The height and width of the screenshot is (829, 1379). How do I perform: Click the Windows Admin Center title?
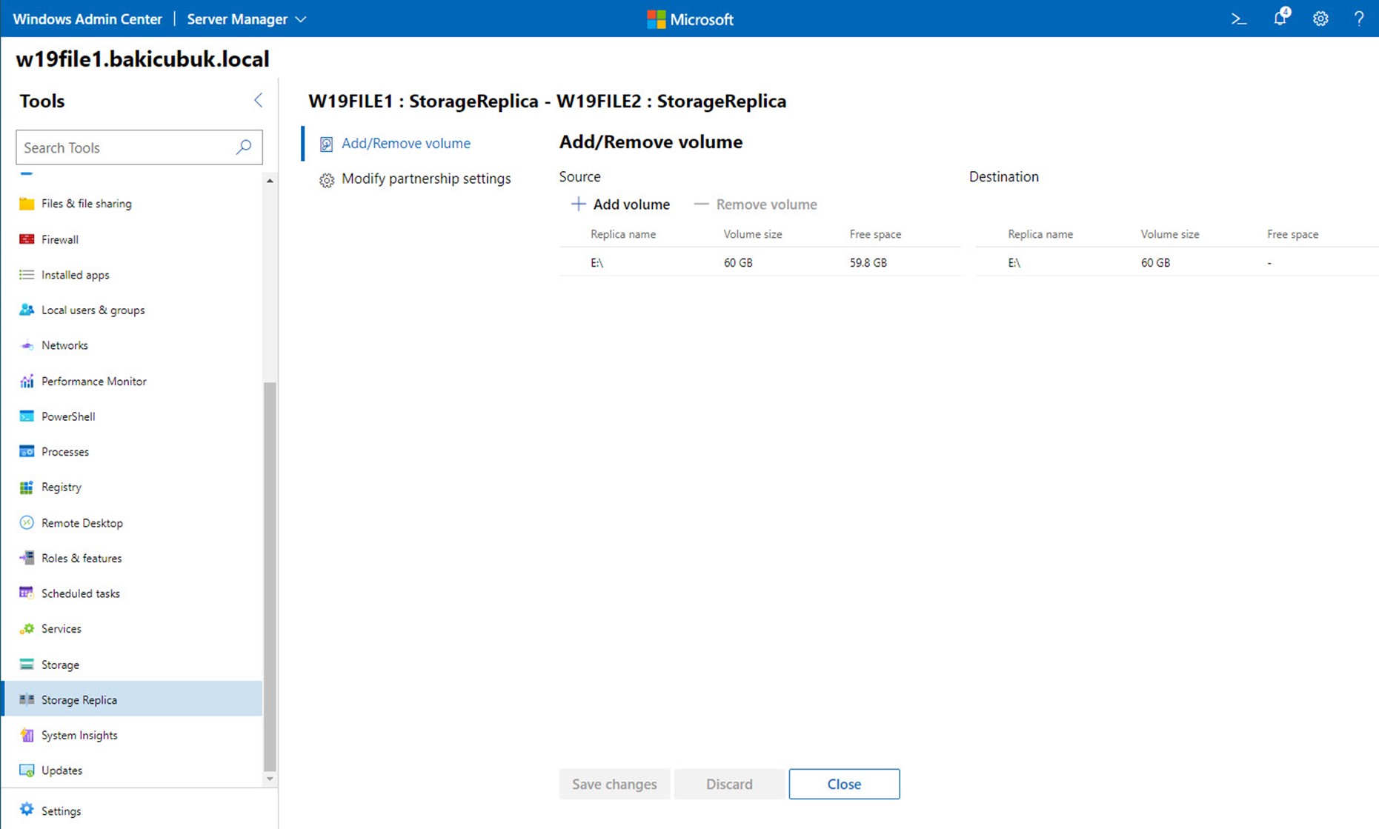click(87, 19)
